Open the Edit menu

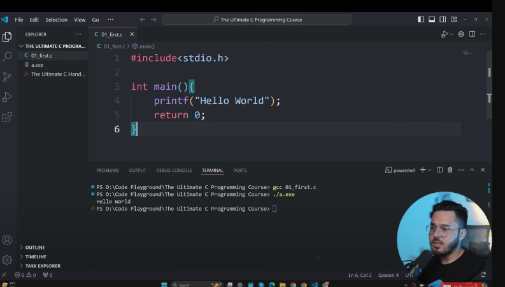tap(34, 20)
